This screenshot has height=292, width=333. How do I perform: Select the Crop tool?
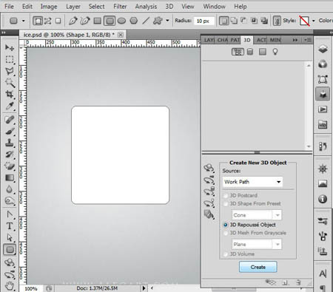pyautogui.click(x=10, y=94)
